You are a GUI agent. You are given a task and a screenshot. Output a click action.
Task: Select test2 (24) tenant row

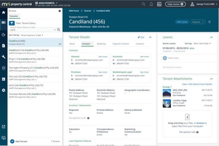coord(35,87)
